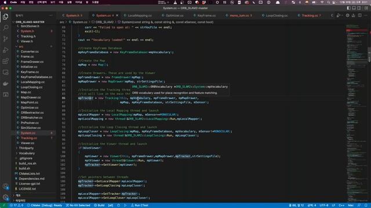Viewport: 371px width, 208px height.
Task: Change the UTF-8 encoding in status bar
Action: (324, 206)
